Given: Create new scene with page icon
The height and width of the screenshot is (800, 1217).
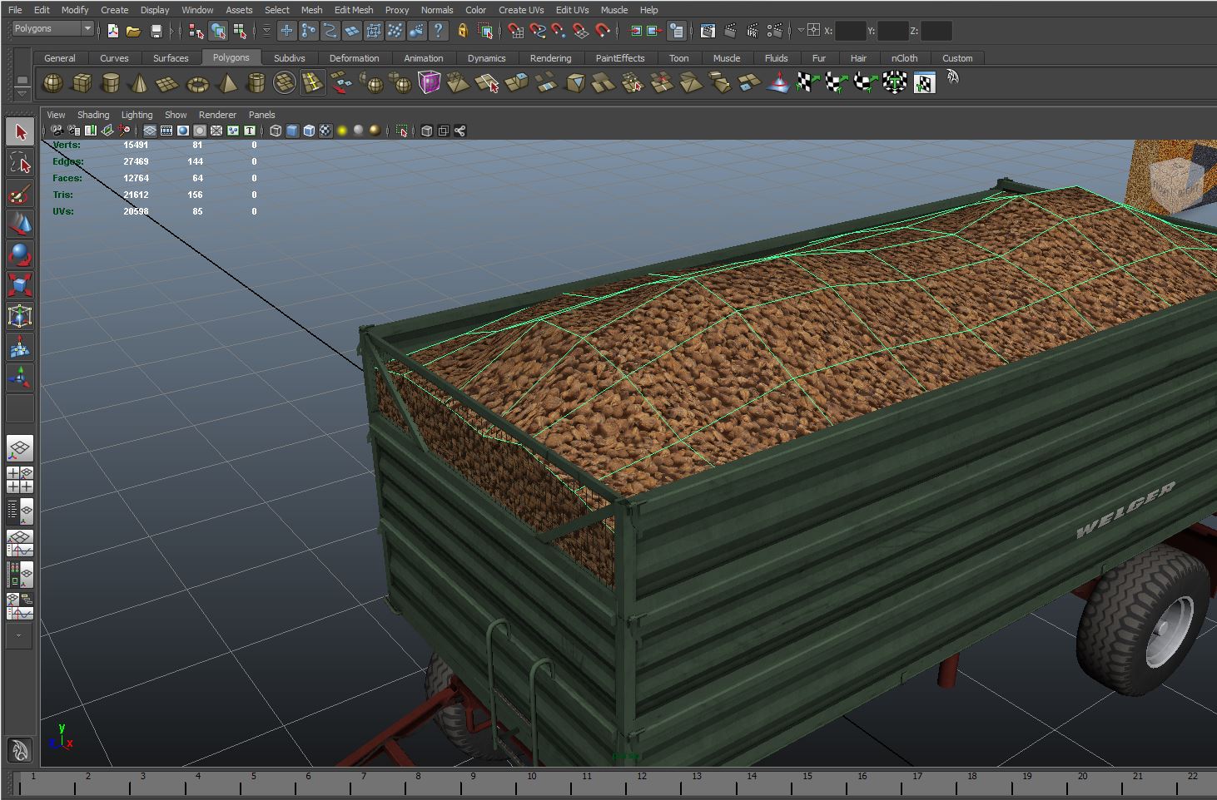Looking at the screenshot, I should pos(112,32).
